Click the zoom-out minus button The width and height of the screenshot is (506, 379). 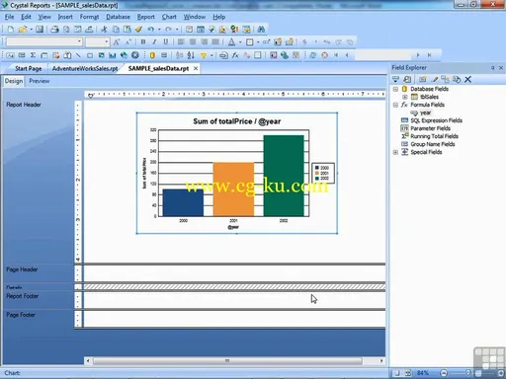(444, 373)
